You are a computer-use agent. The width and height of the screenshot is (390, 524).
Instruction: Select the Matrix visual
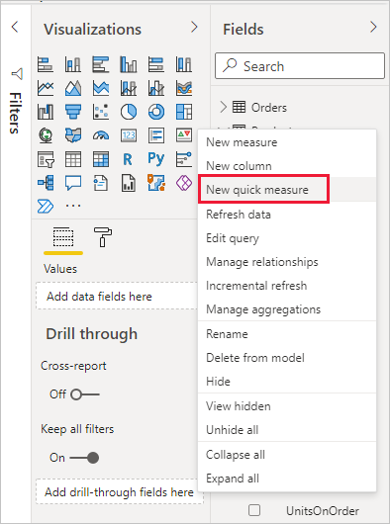tap(101, 159)
